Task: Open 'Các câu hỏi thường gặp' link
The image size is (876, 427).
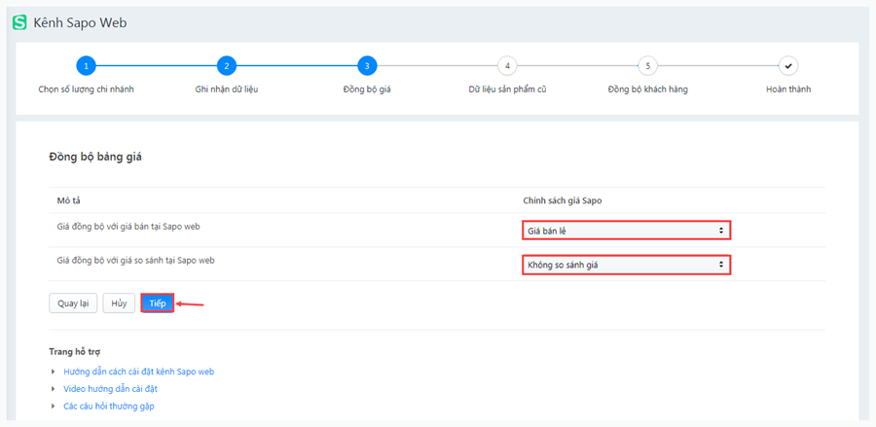Action: 109,406
